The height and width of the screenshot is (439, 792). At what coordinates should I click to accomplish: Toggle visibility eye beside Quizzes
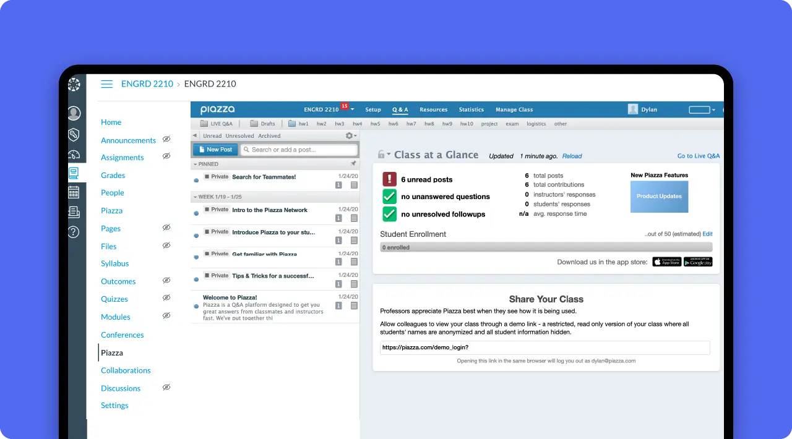[x=166, y=298]
